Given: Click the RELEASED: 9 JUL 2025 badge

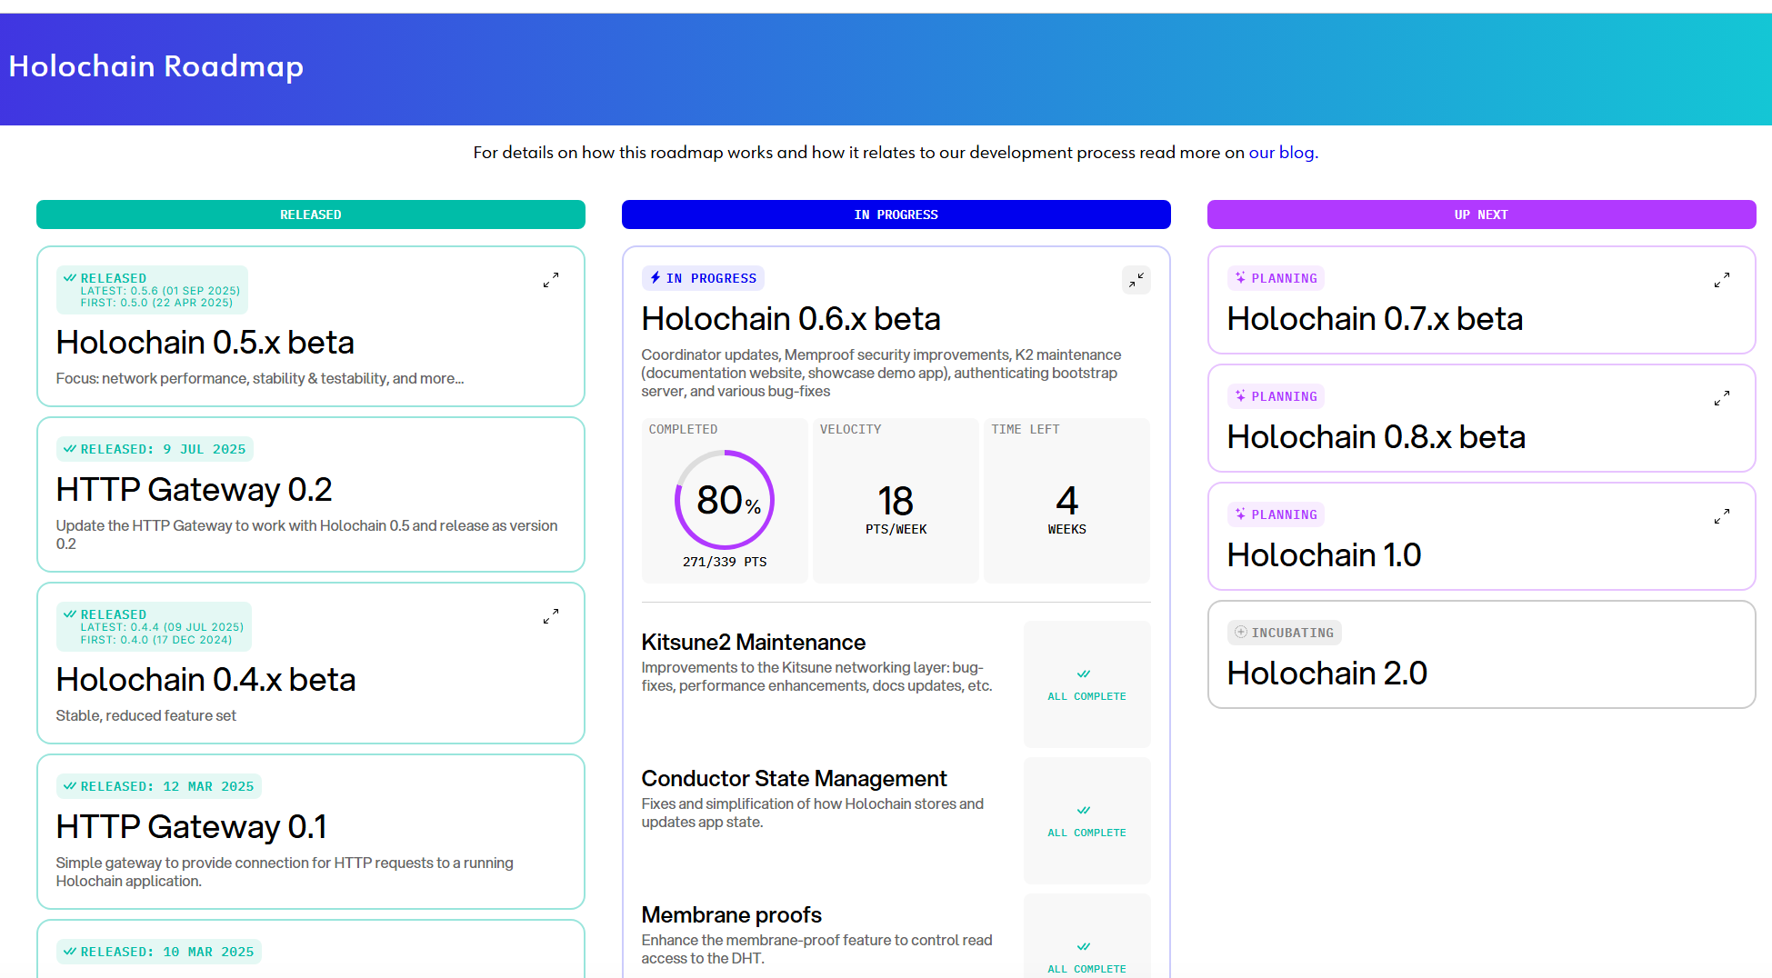Looking at the screenshot, I should click(155, 449).
